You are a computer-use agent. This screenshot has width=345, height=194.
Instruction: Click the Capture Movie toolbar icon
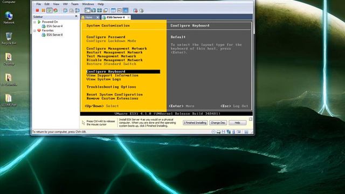(135, 10)
